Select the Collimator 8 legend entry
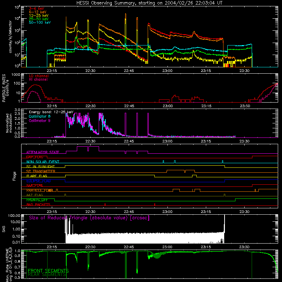The width and height of the screenshot is (282, 282). tap(39, 116)
